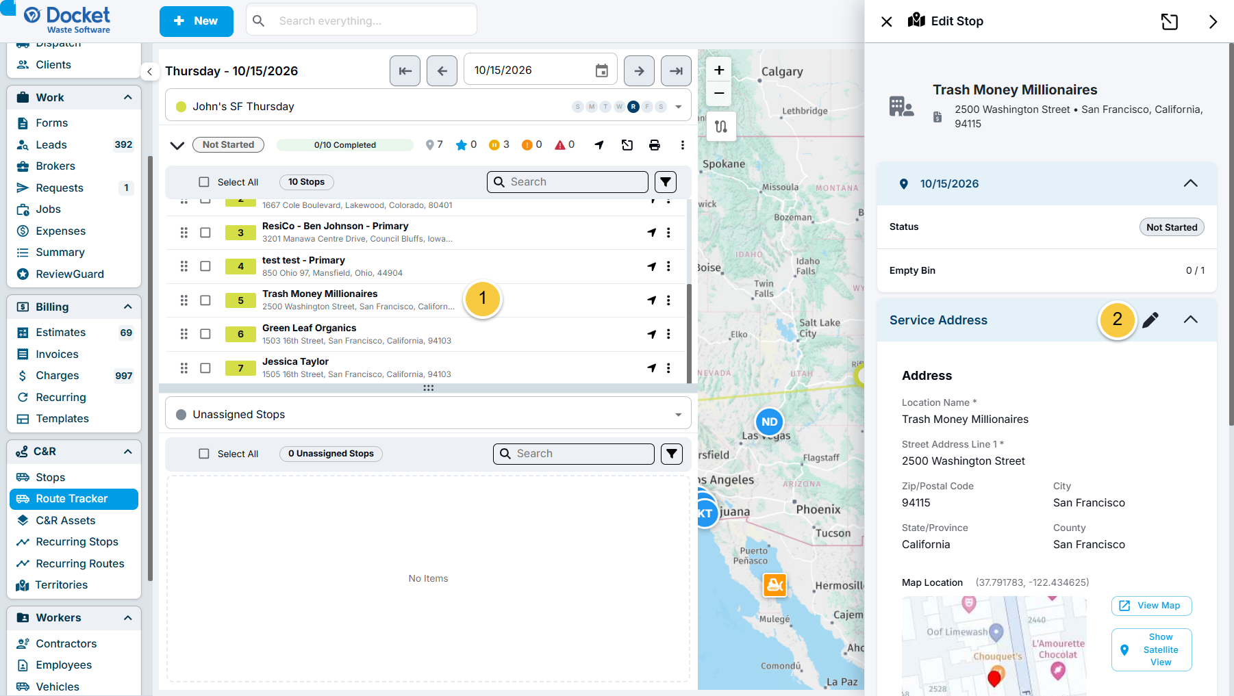The height and width of the screenshot is (696, 1234).
Task: Open Route Tracker in sidebar
Action: (x=74, y=499)
